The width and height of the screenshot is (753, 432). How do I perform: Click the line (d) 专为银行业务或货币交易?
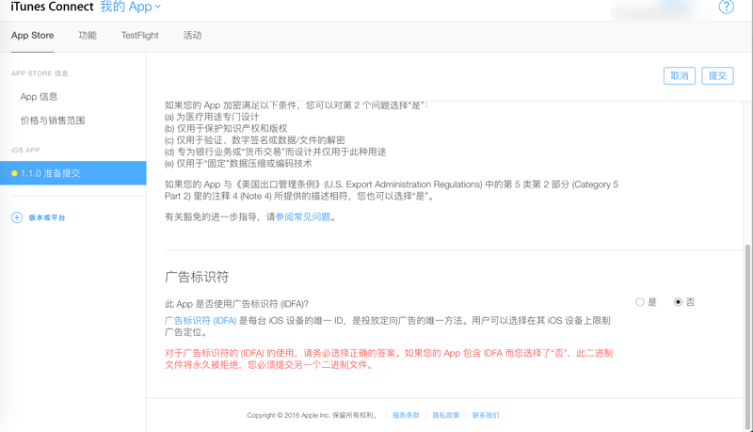coord(275,152)
